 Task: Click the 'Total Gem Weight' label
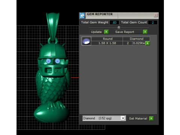[x=95, y=22]
